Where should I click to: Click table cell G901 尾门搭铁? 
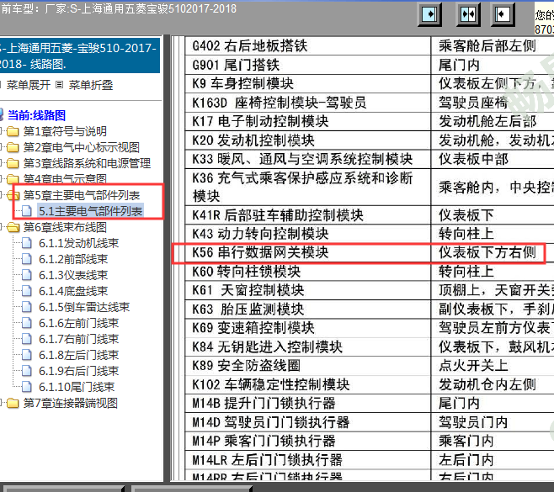(x=308, y=65)
